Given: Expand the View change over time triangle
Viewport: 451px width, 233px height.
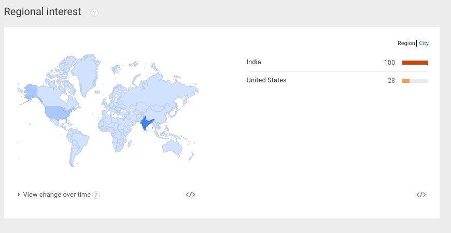Looking at the screenshot, I should [x=19, y=195].
